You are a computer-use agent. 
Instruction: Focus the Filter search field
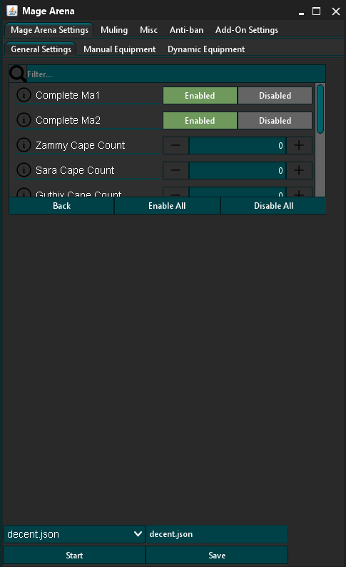click(175, 74)
